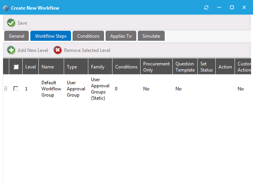Viewport: 253px width, 185px height.
Task: Click the refresh icon in title bar
Action: pos(207,8)
